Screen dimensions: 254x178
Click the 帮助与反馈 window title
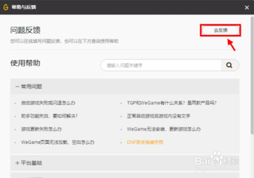click(x=24, y=7)
